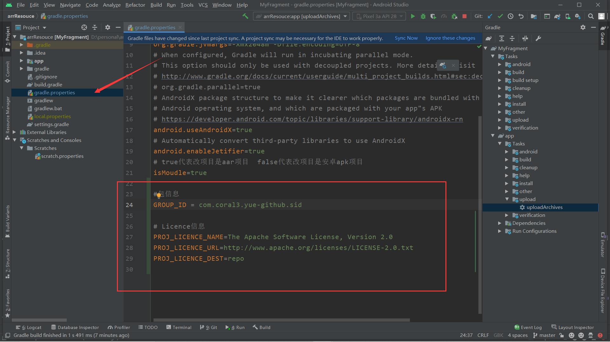610x342 pixels.
Task: Open Logcat tool window tab
Action: point(29,327)
